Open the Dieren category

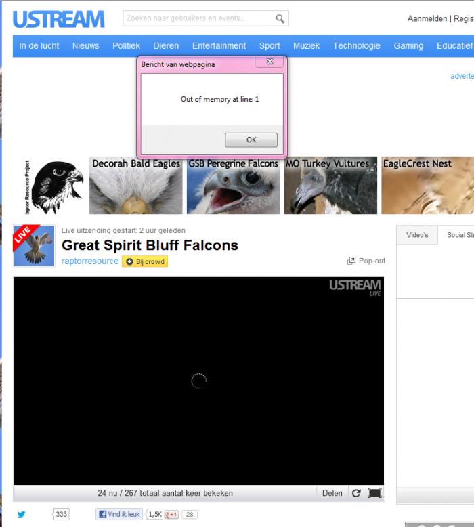click(166, 45)
